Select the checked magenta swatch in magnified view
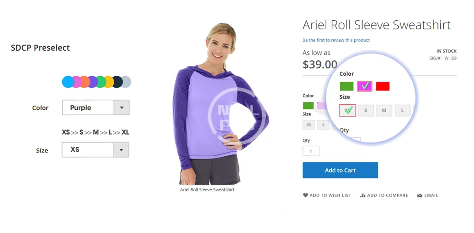Viewport: 474px width, 233px height. [x=365, y=87]
